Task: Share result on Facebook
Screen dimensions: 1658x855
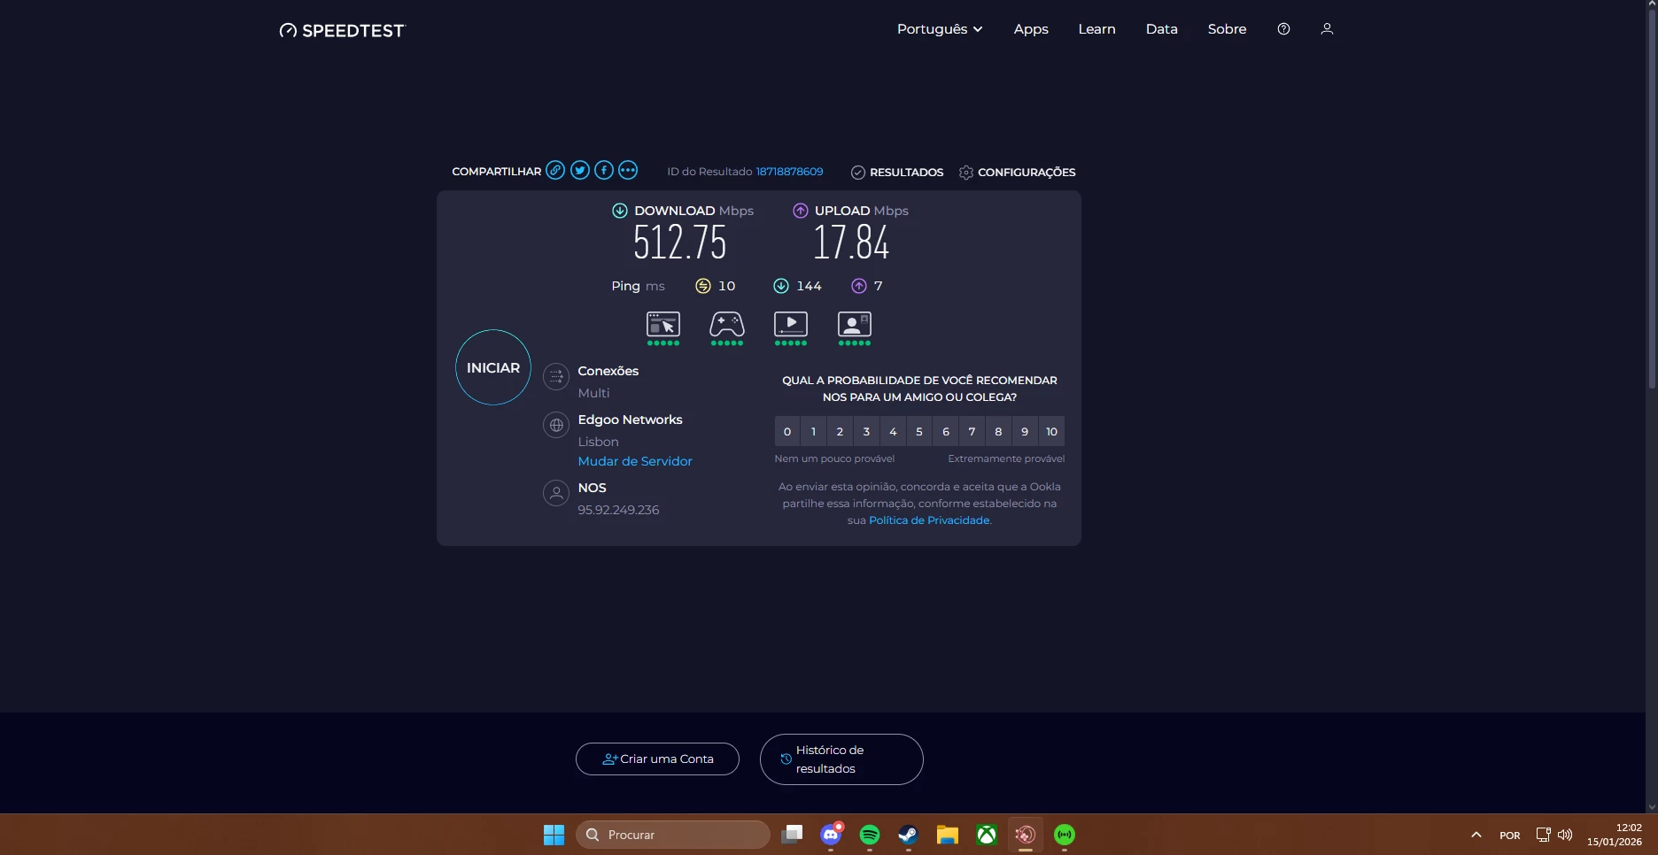Action: pos(604,170)
